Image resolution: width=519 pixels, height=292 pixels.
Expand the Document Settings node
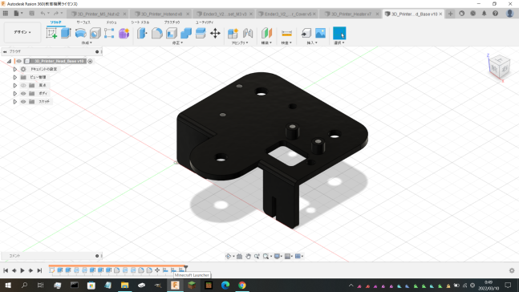coord(15,69)
